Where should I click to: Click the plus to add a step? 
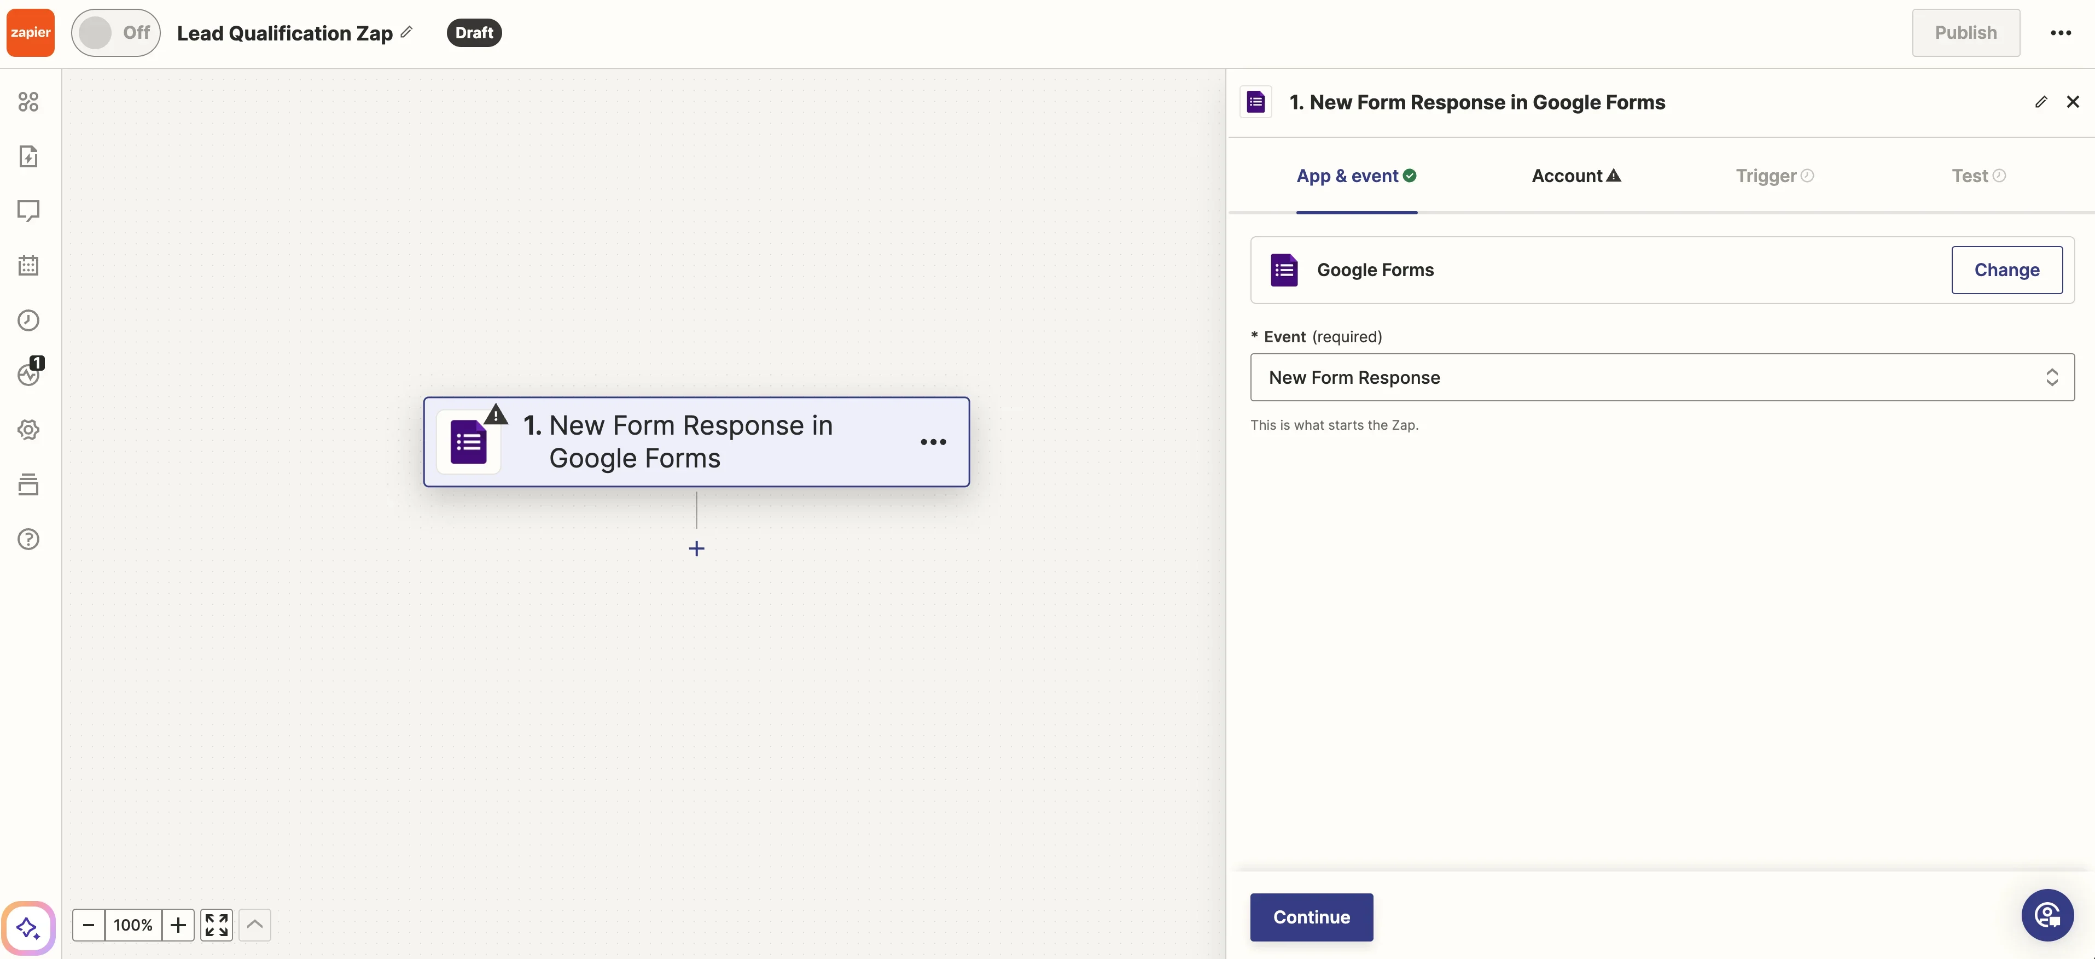point(696,548)
